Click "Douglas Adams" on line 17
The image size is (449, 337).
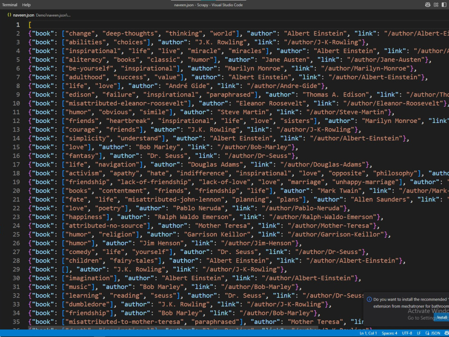coord(216,165)
